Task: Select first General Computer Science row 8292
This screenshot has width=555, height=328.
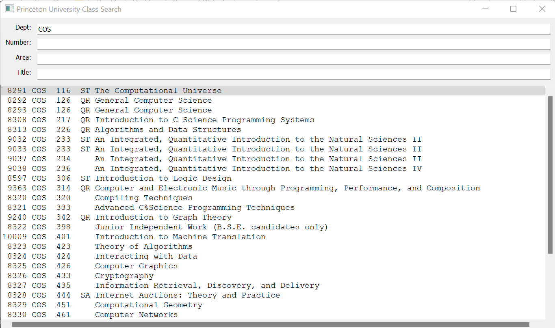Action: point(273,100)
